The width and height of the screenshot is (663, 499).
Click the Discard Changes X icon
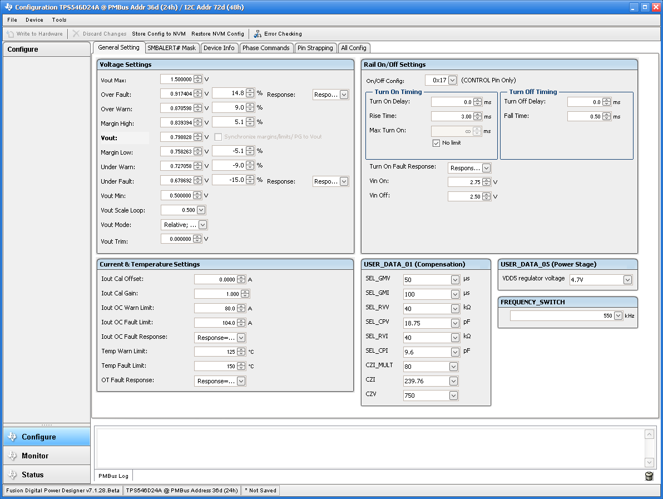coord(76,34)
